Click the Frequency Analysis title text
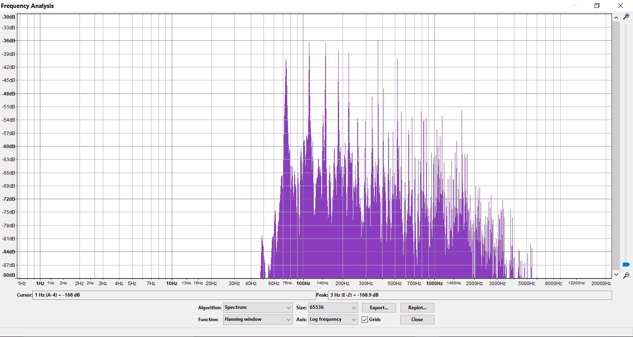The width and height of the screenshot is (633, 337). [x=27, y=6]
